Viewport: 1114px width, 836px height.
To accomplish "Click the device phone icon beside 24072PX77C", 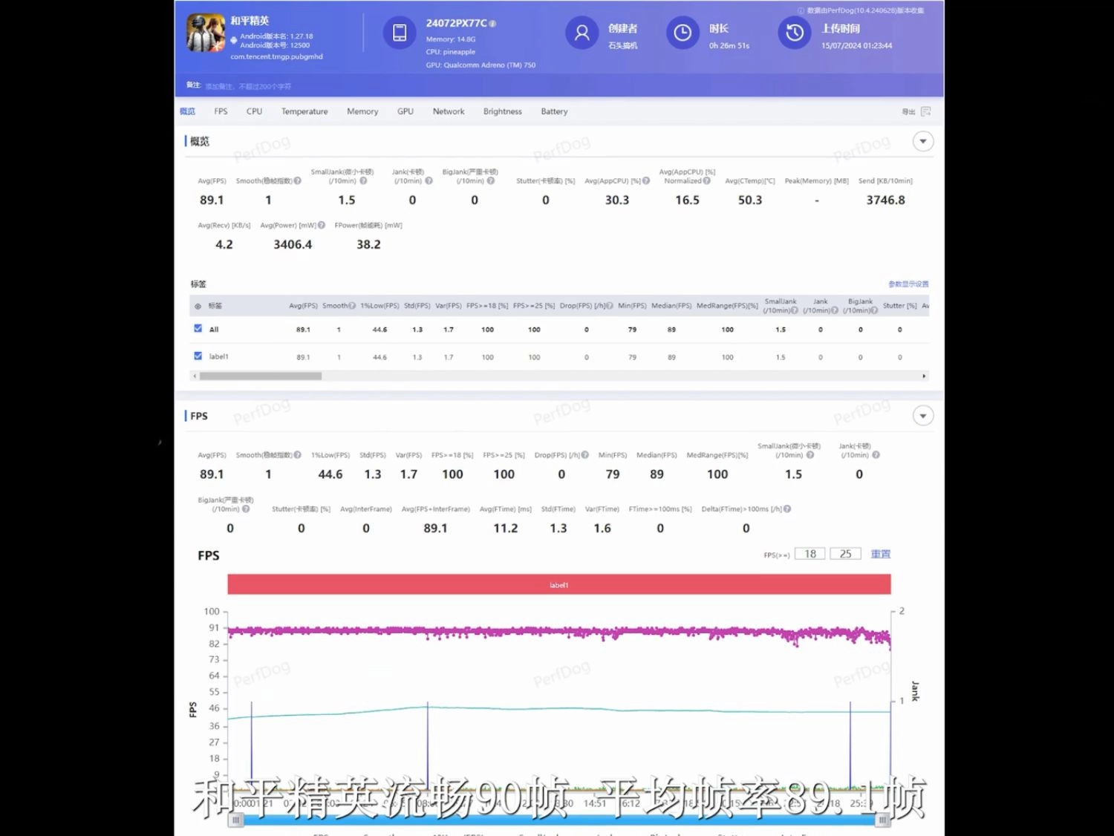I will [x=400, y=33].
